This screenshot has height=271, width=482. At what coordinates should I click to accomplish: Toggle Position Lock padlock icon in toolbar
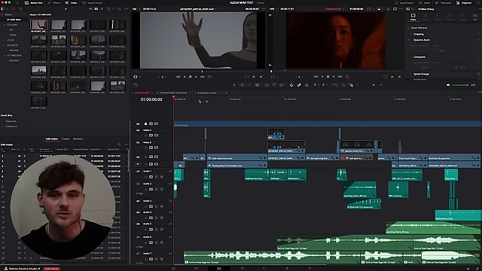pos(307,85)
